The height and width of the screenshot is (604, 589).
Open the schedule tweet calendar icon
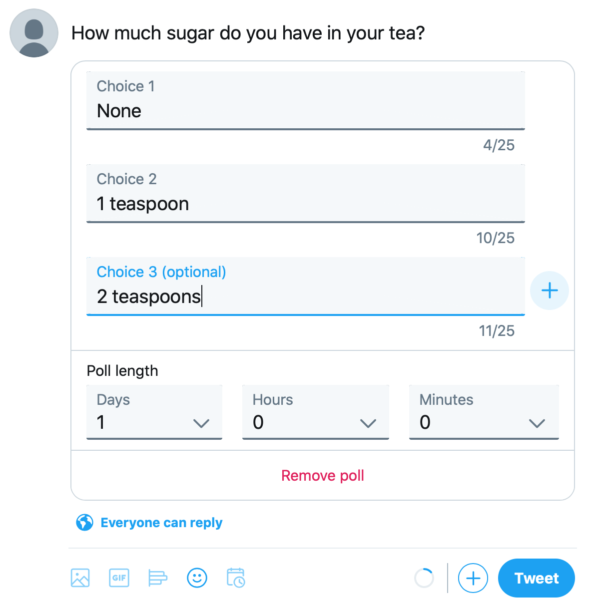point(236,578)
